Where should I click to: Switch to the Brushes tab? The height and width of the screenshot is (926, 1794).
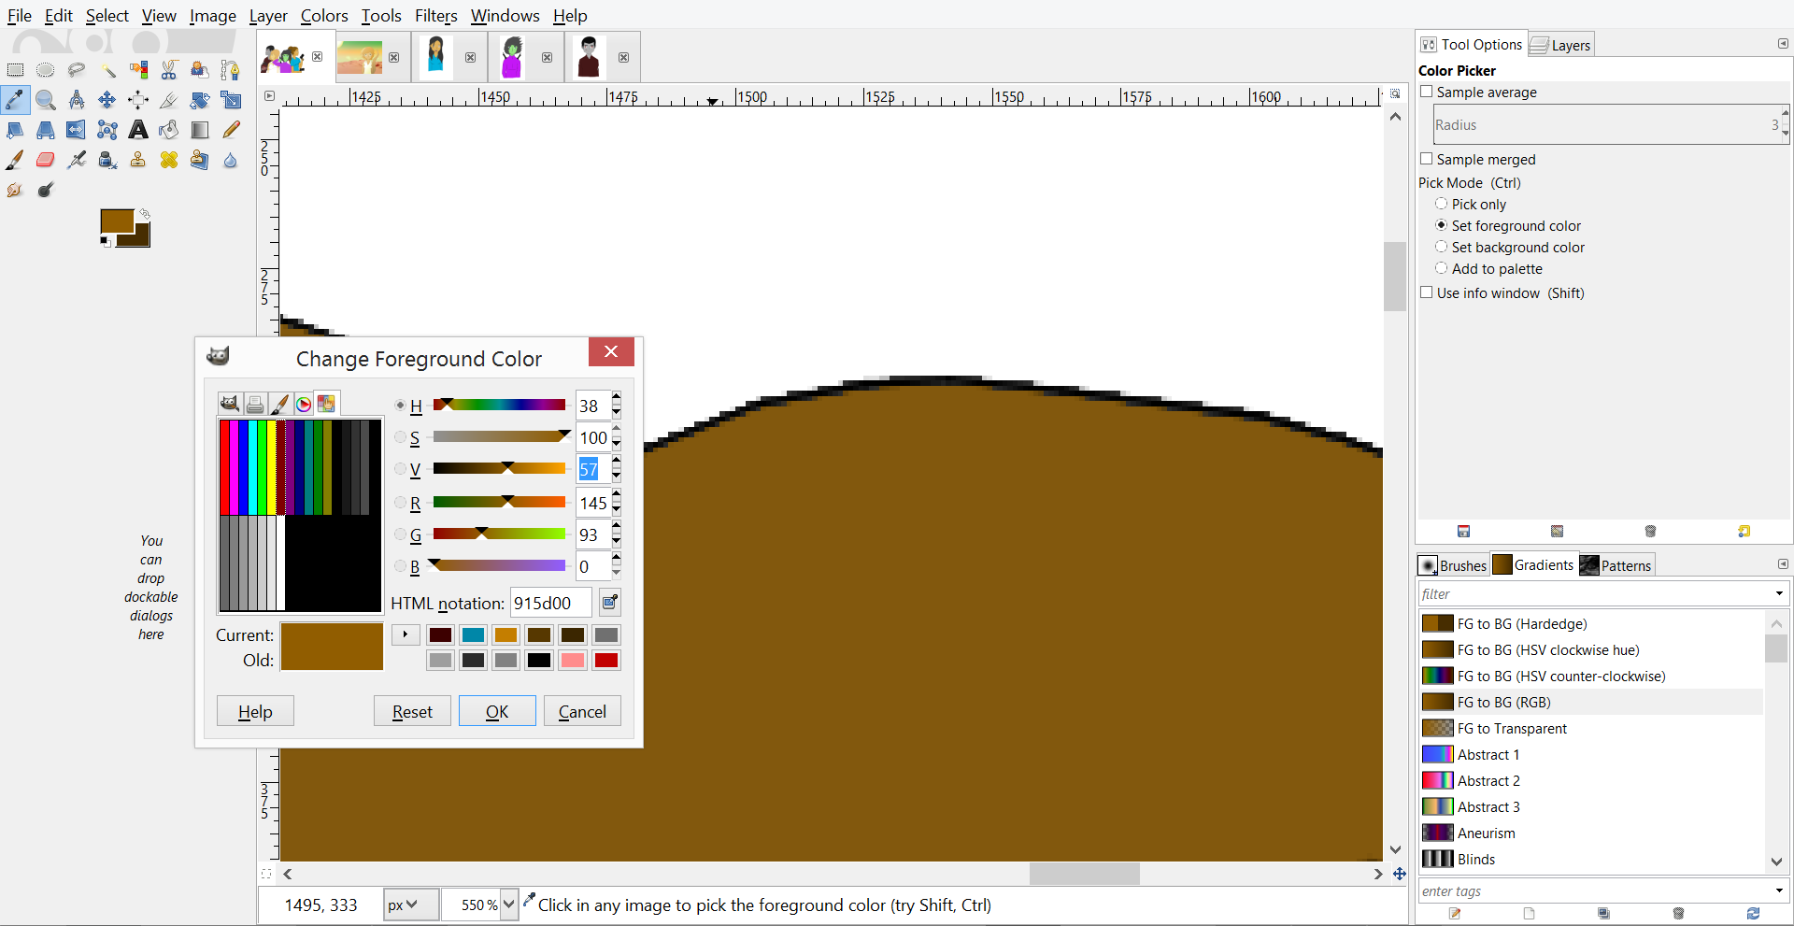[x=1453, y=565]
